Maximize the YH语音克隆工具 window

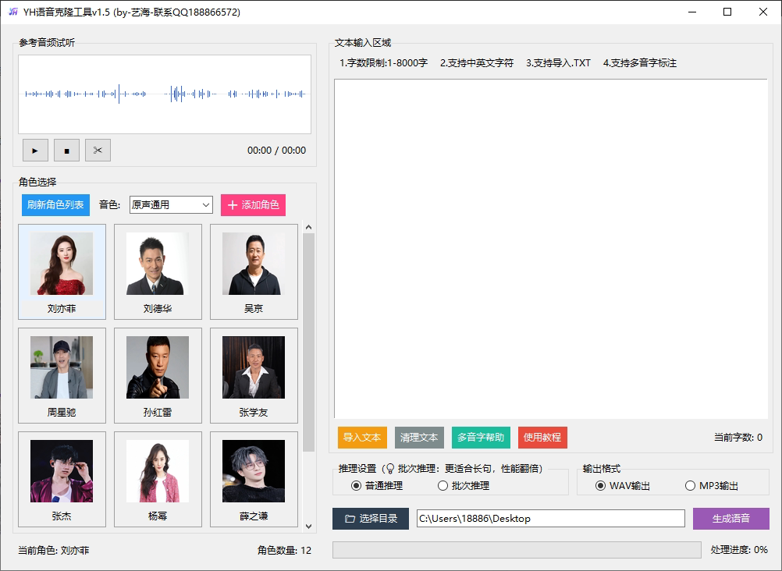click(x=727, y=12)
